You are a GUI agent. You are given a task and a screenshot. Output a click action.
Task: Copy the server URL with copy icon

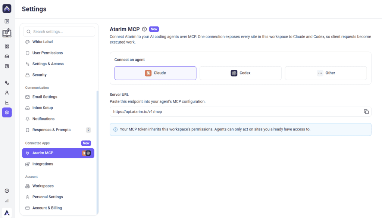coord(366,112)
